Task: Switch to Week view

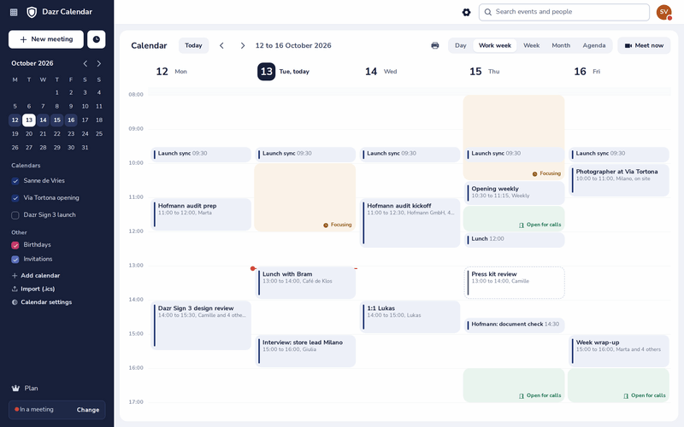Action: 531,46
